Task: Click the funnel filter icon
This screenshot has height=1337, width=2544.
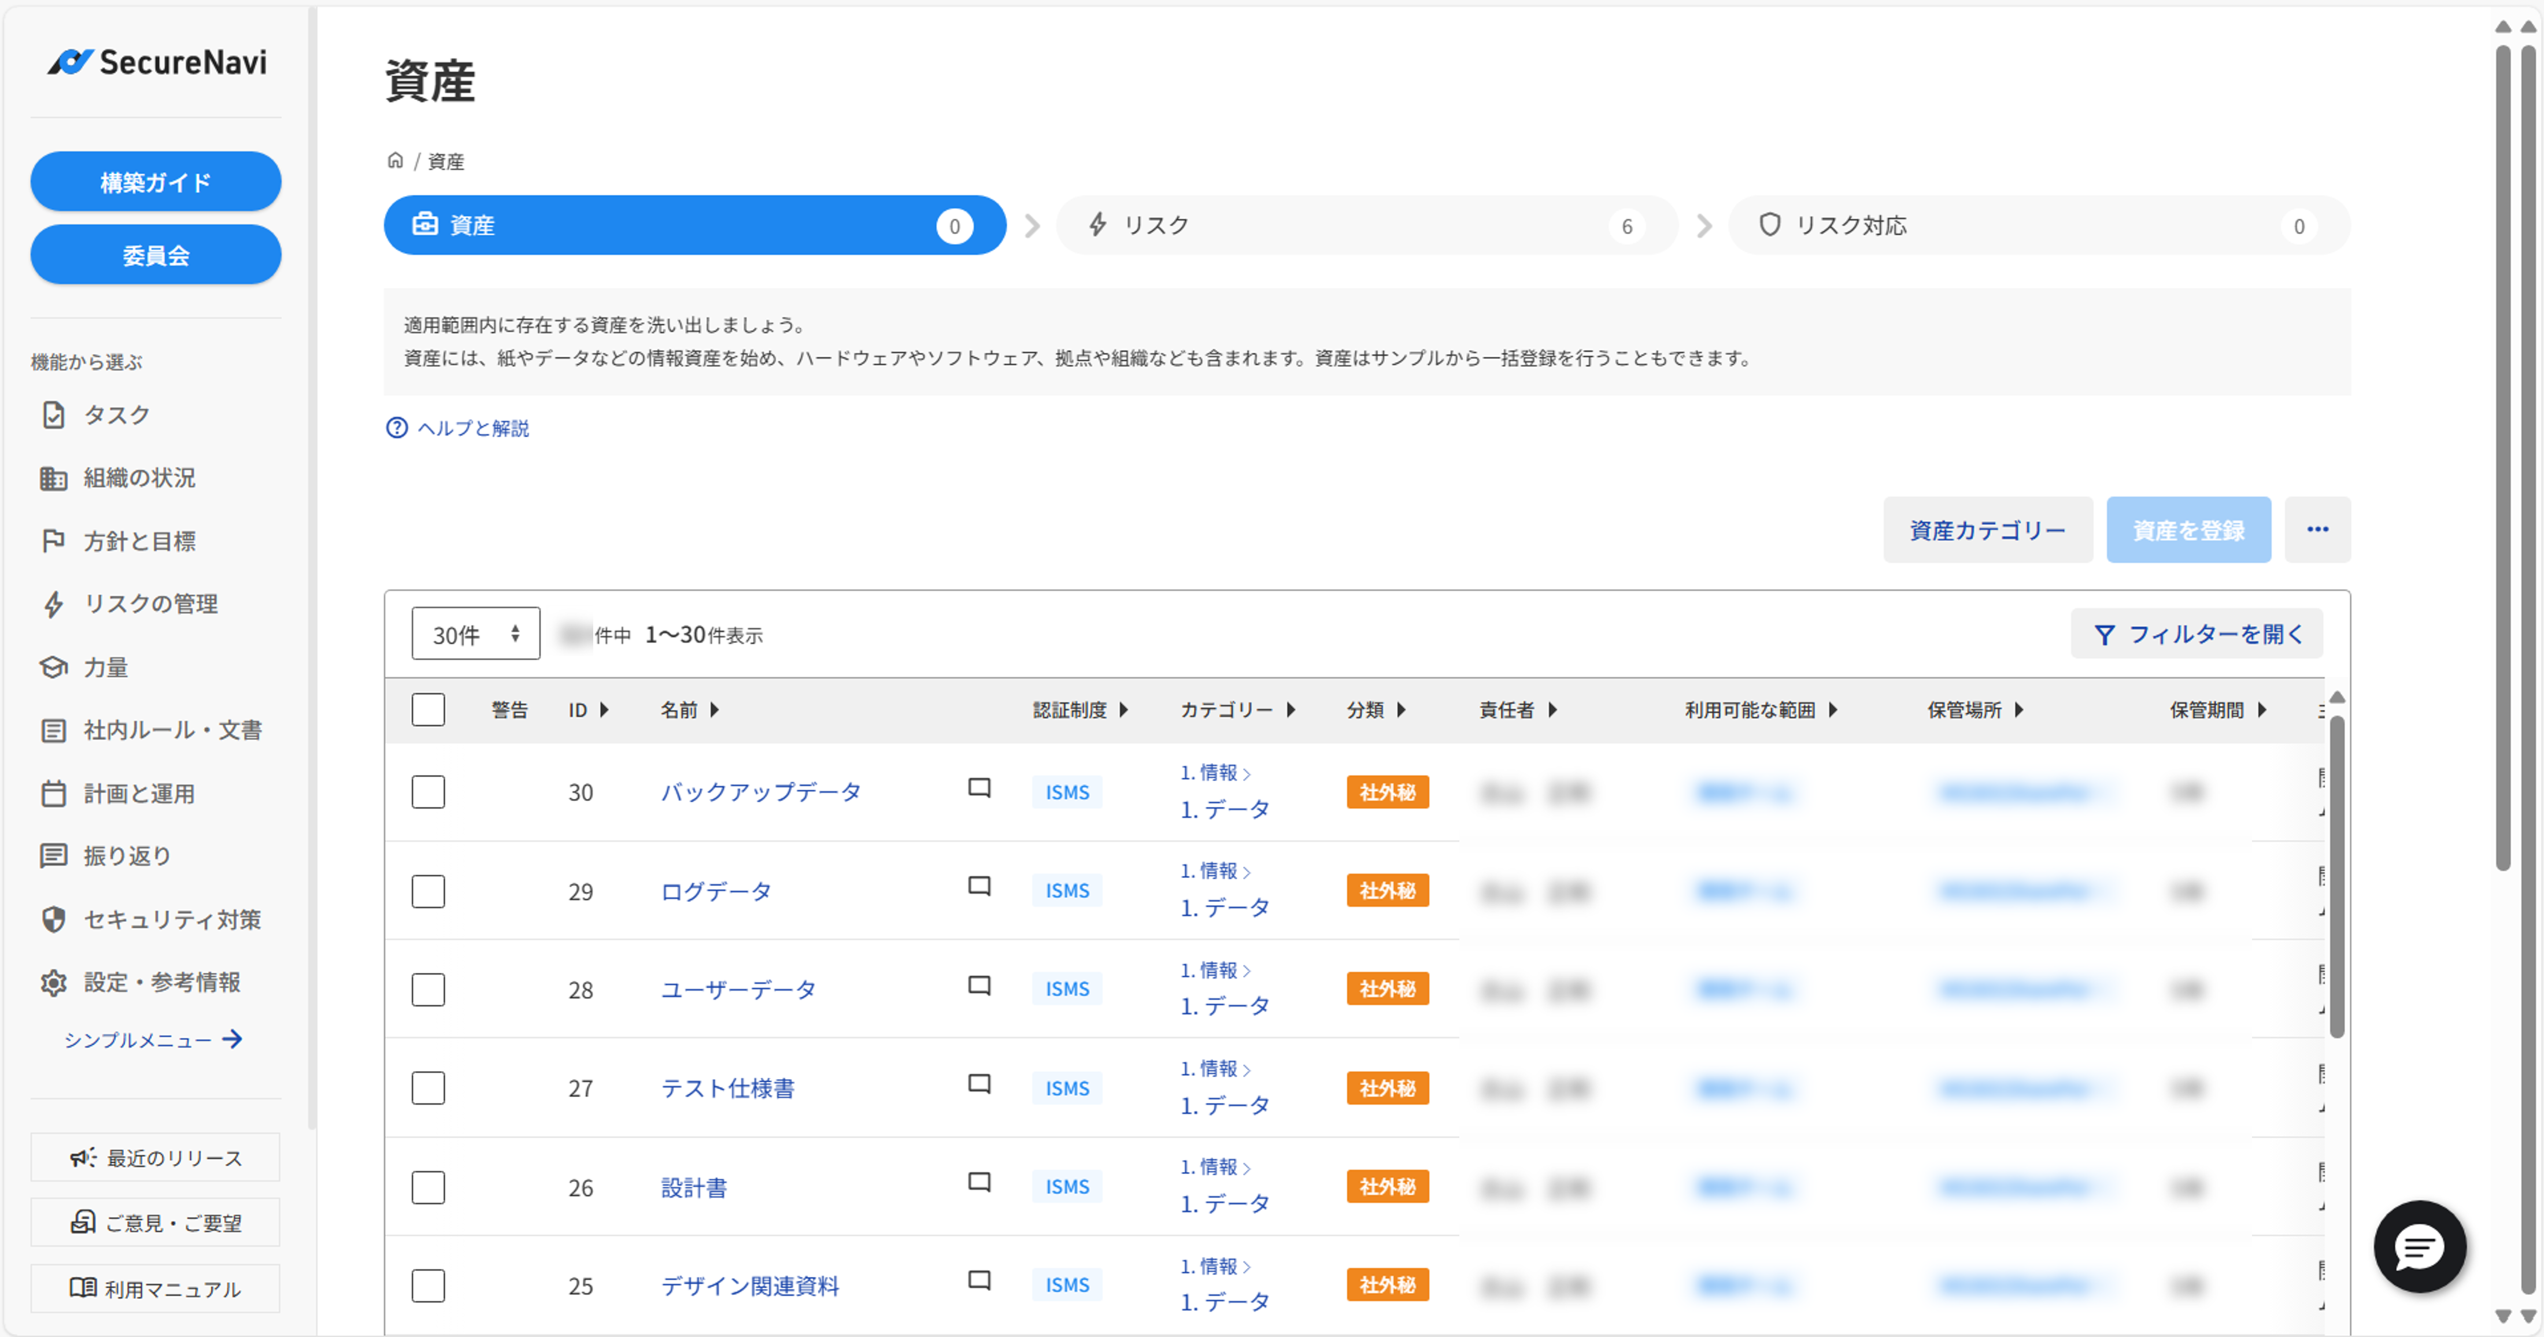Action: pyautogui.click(x=2105, y=635)
